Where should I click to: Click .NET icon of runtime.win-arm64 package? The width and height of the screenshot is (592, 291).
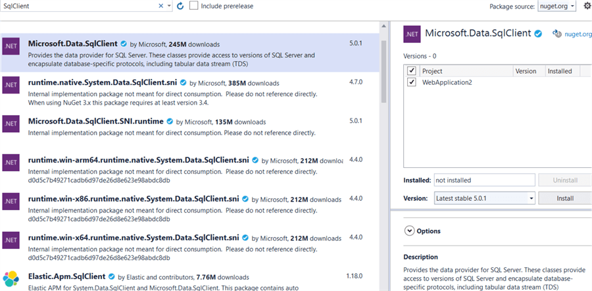[11, 162]
